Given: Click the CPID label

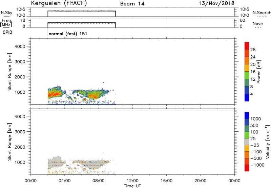Looking at the screenshot, I should coord(7,32).
